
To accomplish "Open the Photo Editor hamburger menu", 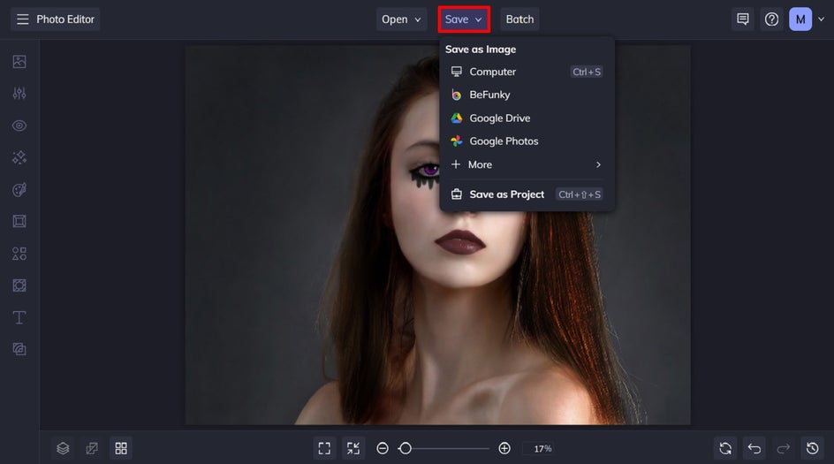I will pyautogui.click(x=22, y=19).
